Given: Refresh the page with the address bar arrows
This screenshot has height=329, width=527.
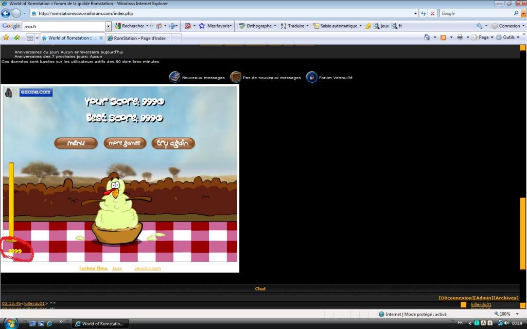Looking at the screenshot, I should (424, 13).
